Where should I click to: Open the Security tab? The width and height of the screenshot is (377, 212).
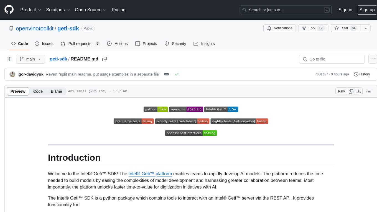(x=175, y=44)
